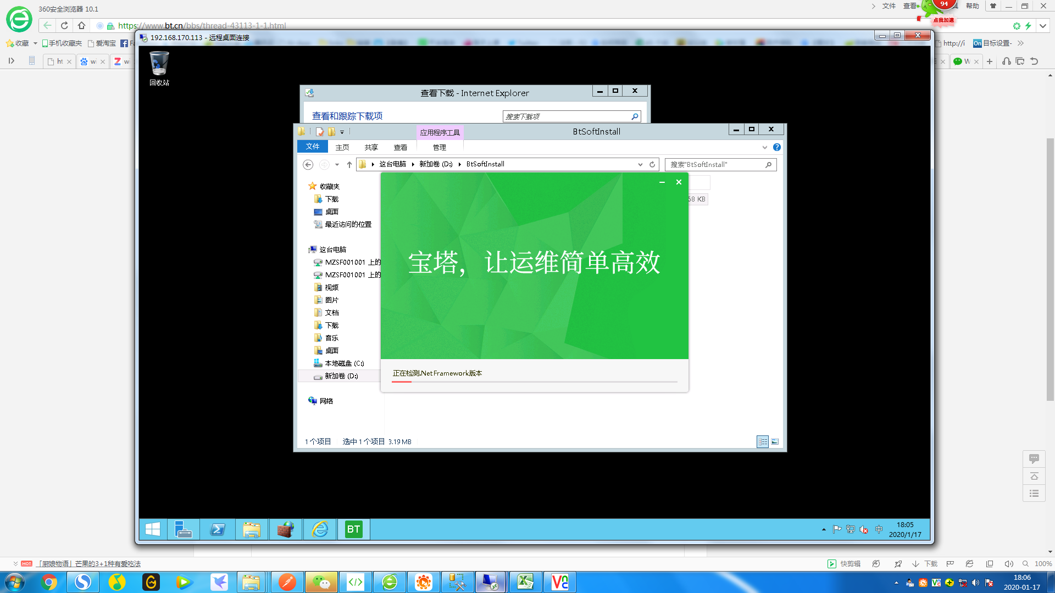Click the 360 browser lightning speed mode icon

(1028, 26)
